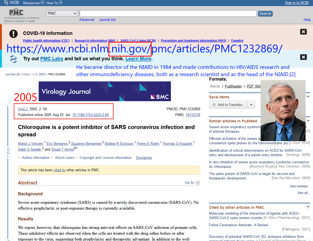Open the Advanced search link
Screen dimensions: 313x241
click(87, 20)
